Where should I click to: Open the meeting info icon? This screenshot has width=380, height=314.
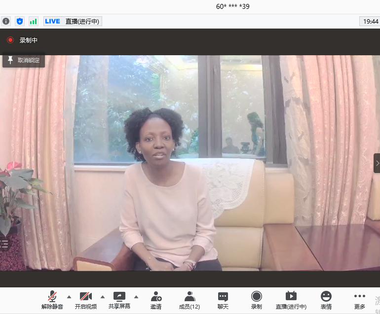tap(6, 21)
